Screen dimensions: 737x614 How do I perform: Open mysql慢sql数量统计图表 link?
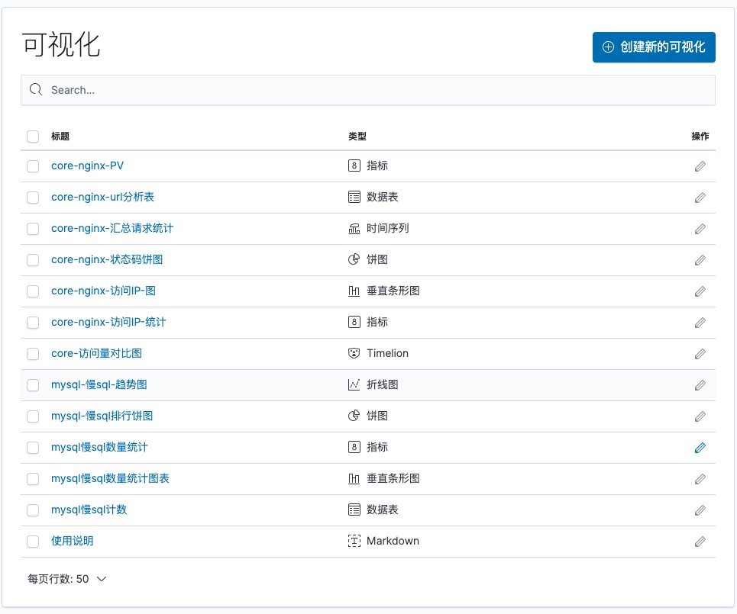[x=110, y=478]
